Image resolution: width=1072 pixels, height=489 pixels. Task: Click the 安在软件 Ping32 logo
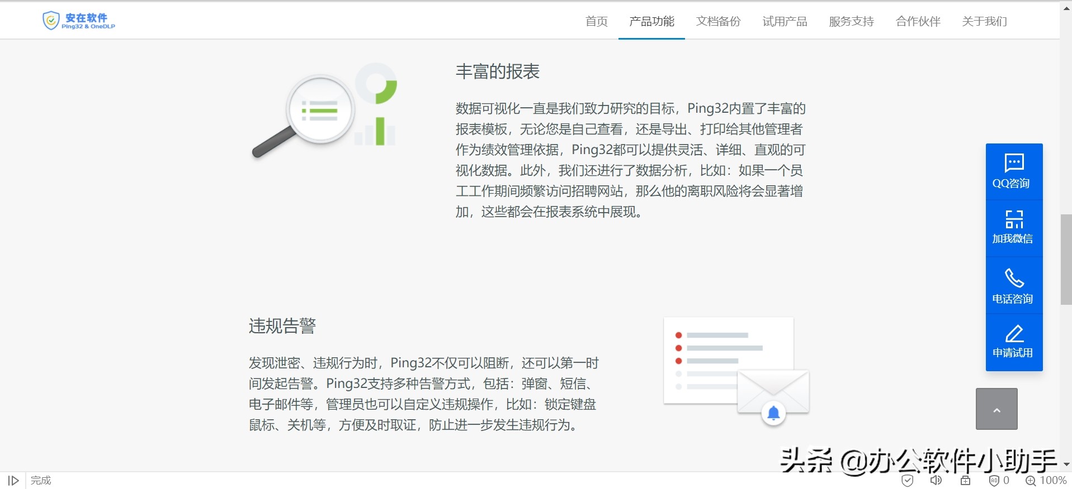79,21
